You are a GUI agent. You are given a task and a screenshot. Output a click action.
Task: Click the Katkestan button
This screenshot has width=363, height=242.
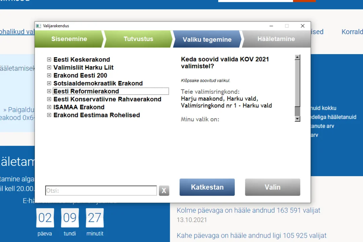pyautogui.click(x=207, y=187)
